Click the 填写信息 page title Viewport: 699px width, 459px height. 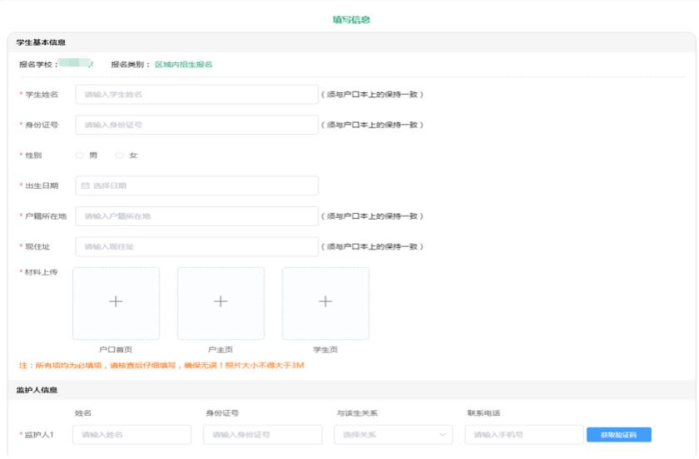click(351, 20)
